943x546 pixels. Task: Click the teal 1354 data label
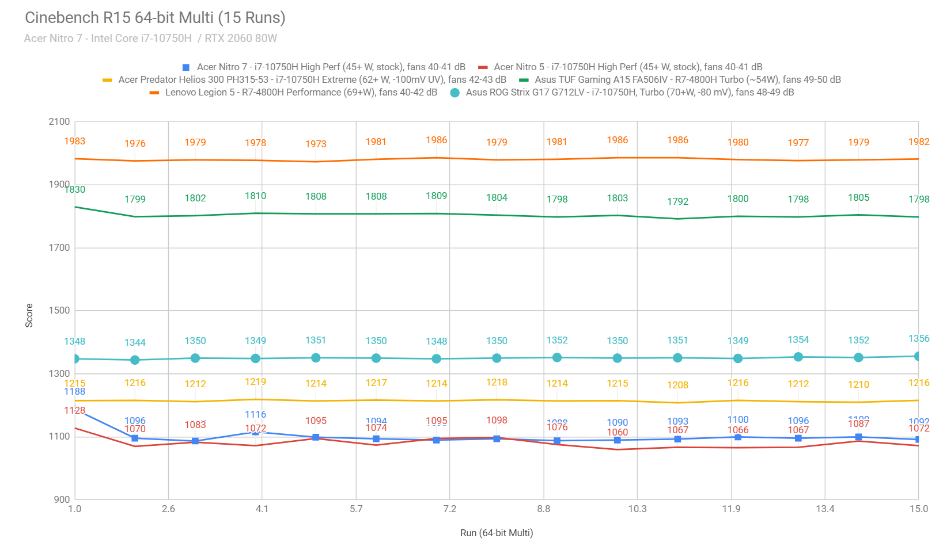point(798,340)
